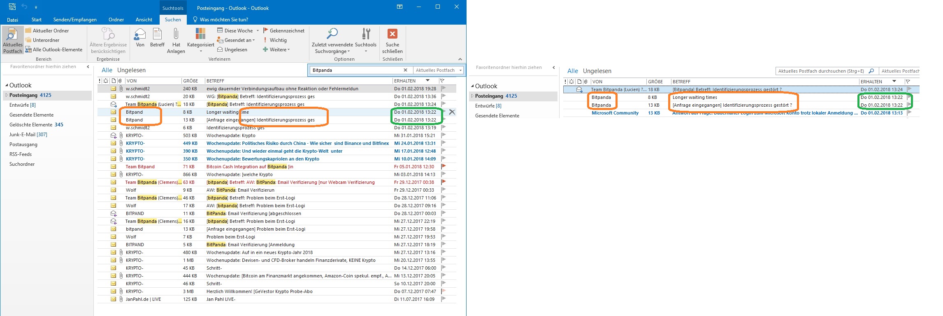
Task: Open Kategorisiert color filter
Action: pos(200,40)
